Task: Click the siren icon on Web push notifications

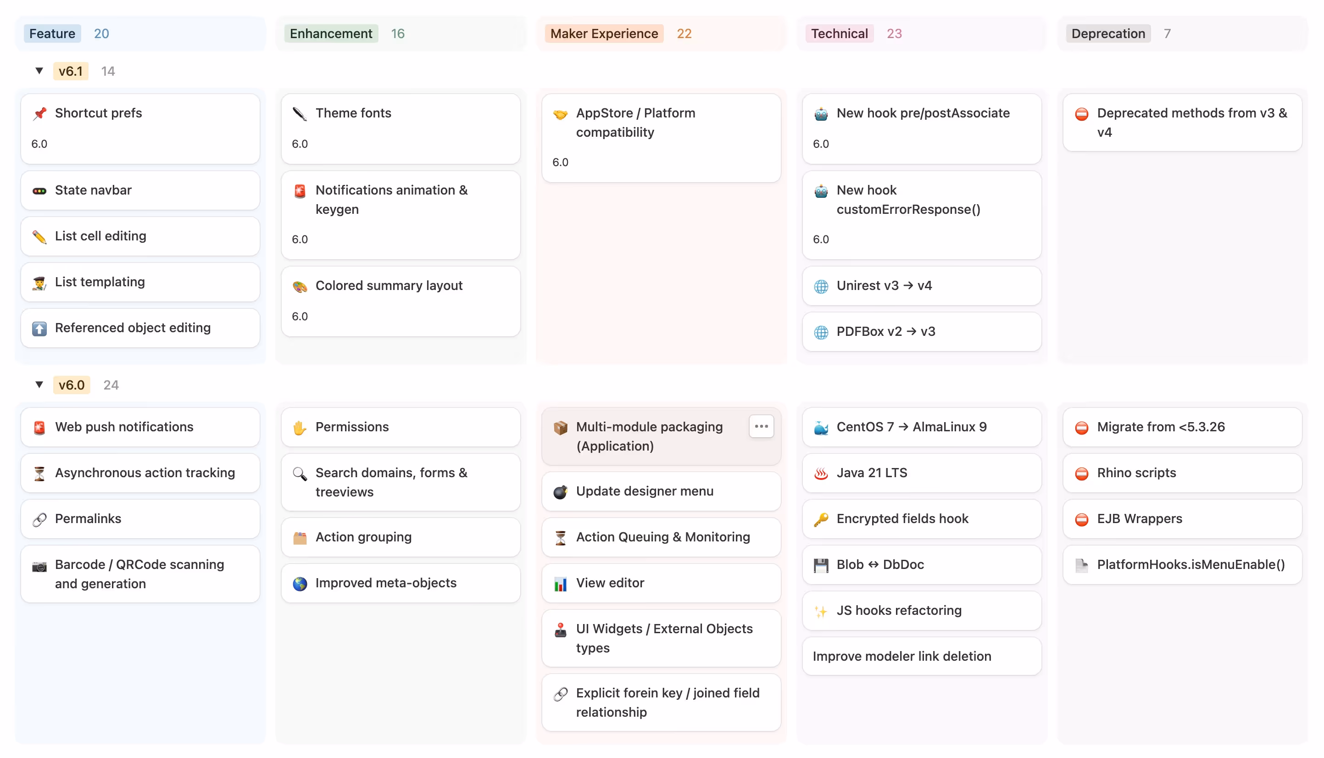Action: click(39, 428)
